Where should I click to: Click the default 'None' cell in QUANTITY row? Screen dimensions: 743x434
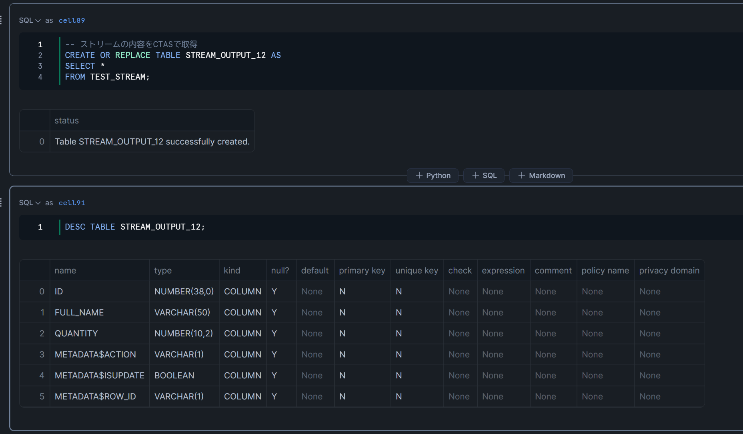pos(316,334)
